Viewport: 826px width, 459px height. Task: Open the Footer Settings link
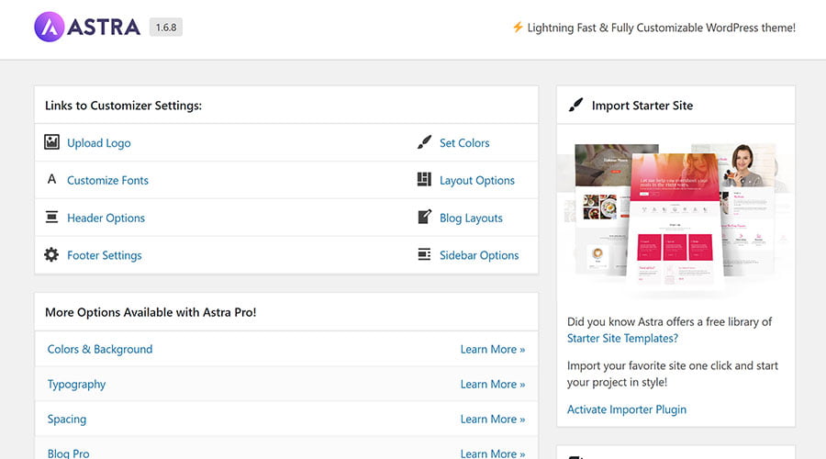coord(105,255)
